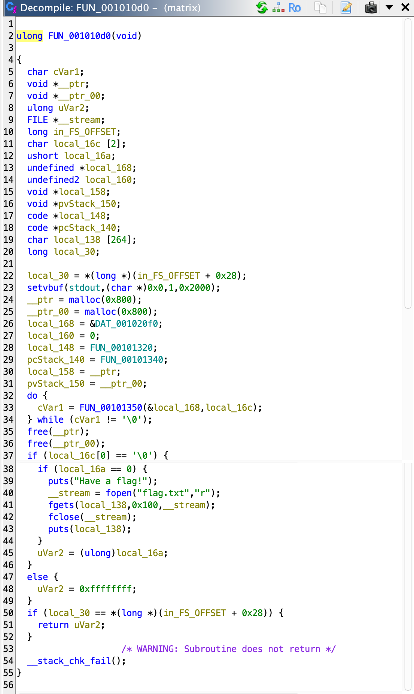Screen dimensions: 414x694
Task: Select the __stack_chk_fail call
Action: [69, 661]
